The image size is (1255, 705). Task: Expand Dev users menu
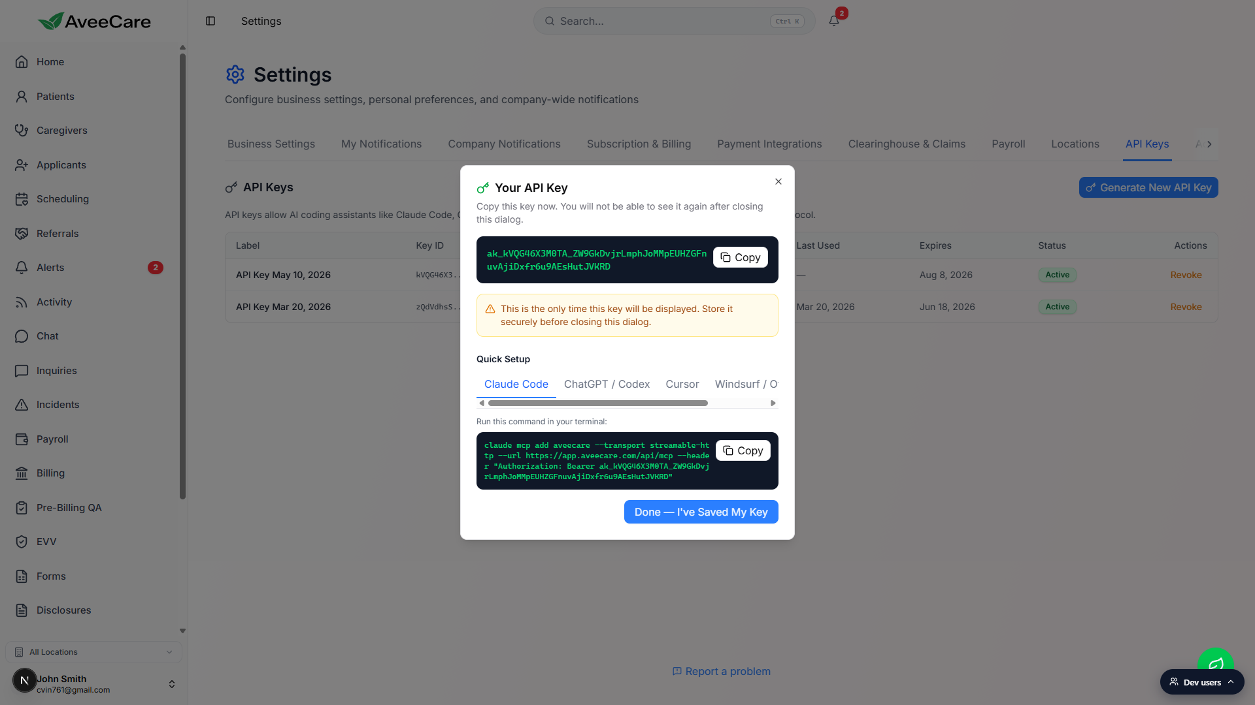click(1202, 682)
